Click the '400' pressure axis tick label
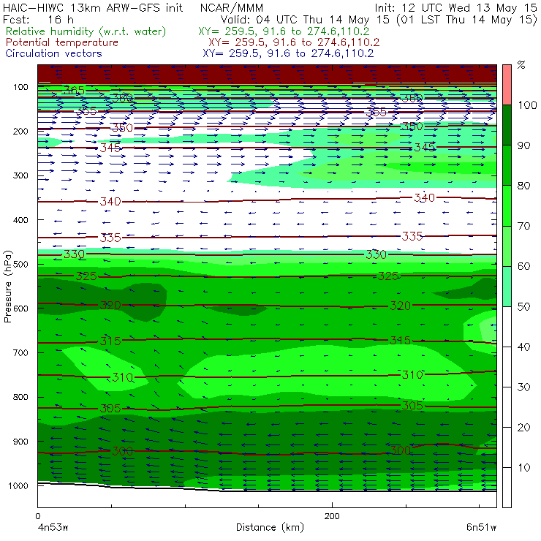541x541 pixels. point(20,220)
